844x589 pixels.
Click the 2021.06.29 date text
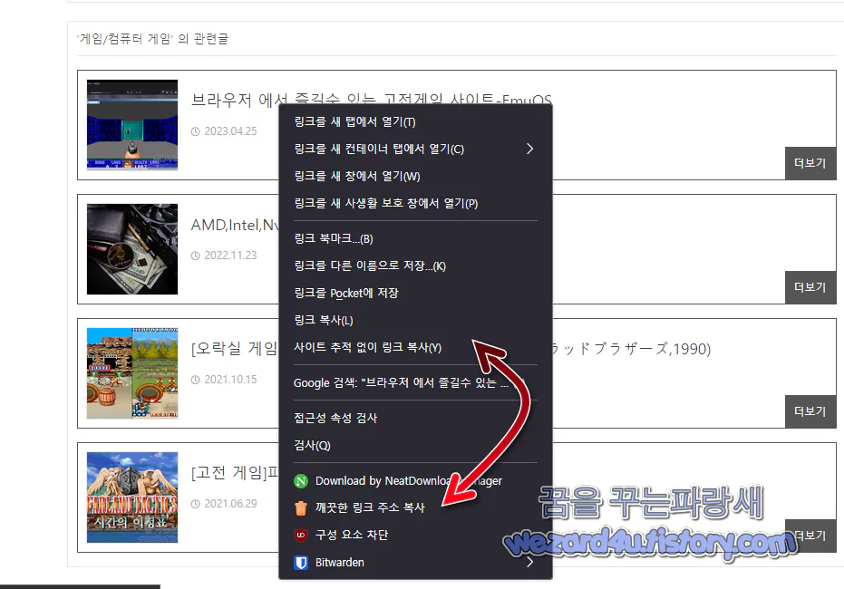tap(230, 504)
